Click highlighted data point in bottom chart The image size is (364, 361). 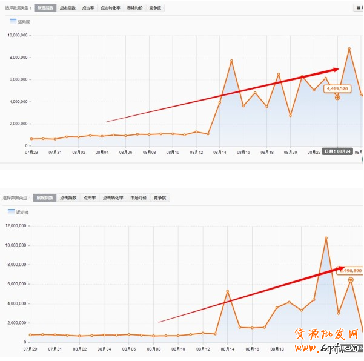tap(351, 279)
